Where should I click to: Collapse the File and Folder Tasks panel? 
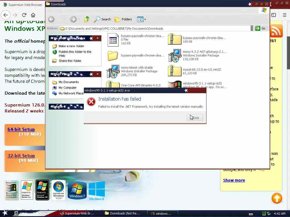[97, 38]
